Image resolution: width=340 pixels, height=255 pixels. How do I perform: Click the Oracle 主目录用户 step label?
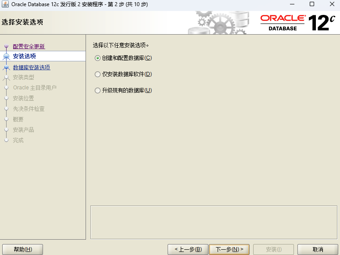coord(35,88)
